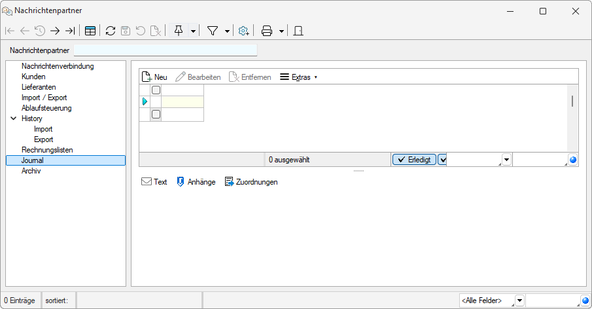Click the pin icon in toolbar

coord(179,31)
